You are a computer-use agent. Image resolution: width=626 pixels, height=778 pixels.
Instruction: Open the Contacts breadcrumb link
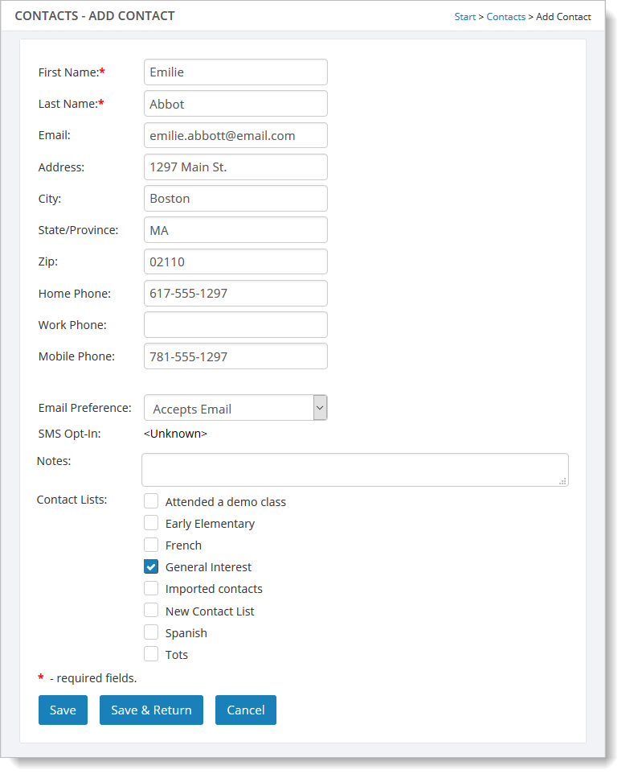(506, 16)
